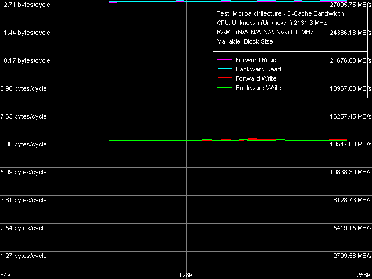Click the 7.63 bytes/cycle axis label
The image size is (372, 279).
pos(23,116)
